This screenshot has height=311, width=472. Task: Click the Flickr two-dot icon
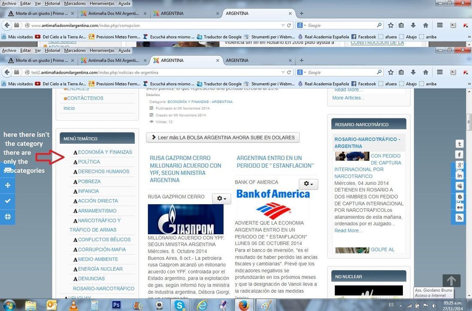click(x=460, y=207)
